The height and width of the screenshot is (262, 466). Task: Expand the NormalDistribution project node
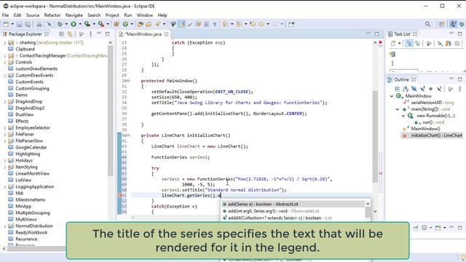coord(4,226)
